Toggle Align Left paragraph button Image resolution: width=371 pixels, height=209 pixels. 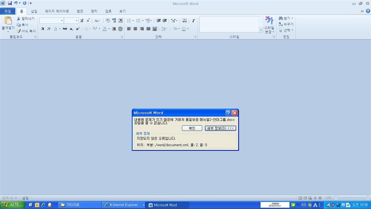[129, 29]
